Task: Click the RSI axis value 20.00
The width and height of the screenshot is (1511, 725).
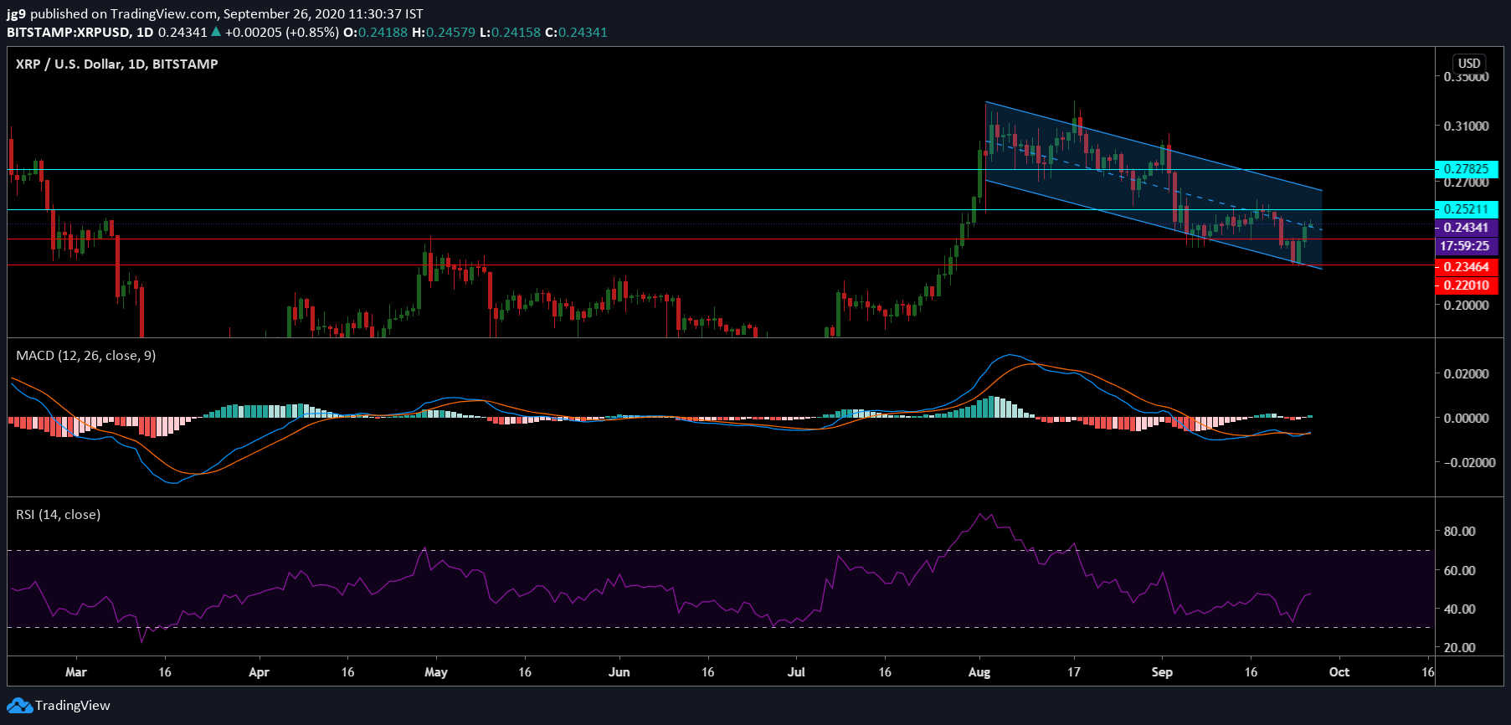Action: click(1460, 648)
